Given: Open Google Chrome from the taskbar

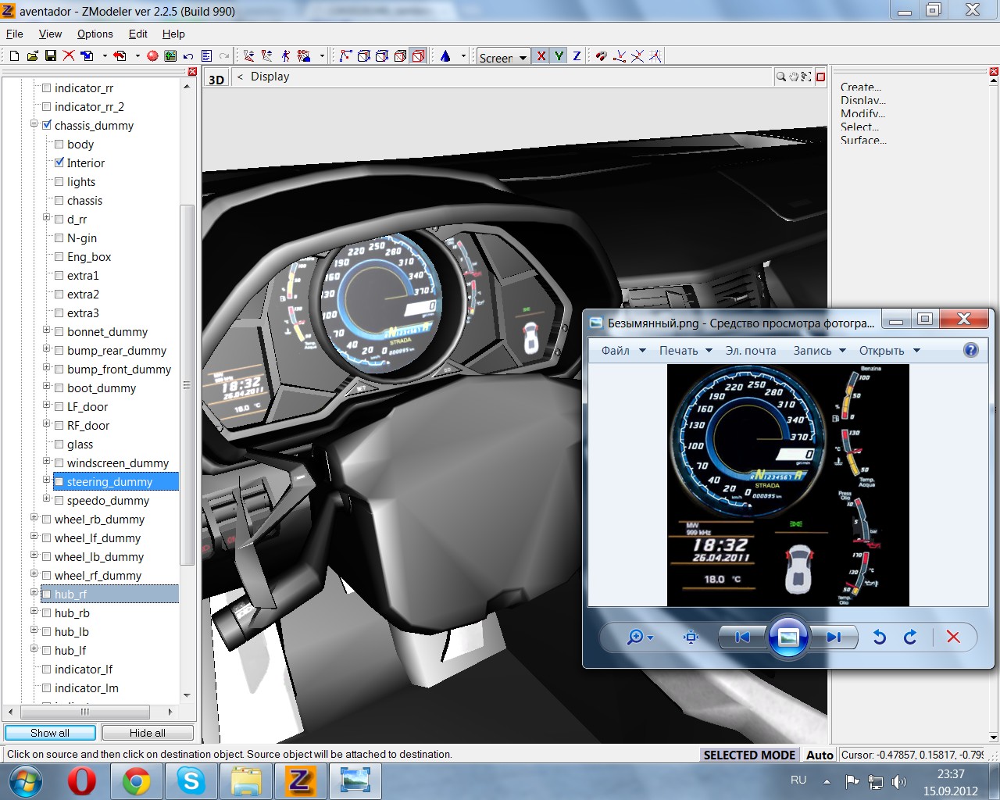Looking at the screenshot, I should point(136,781).
